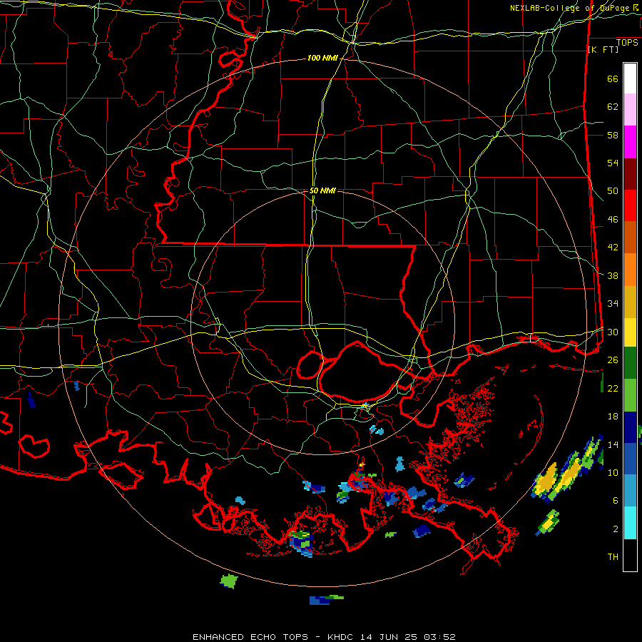The height and width of the screenshot is (642, 642).
Task: Click the dark orange swatch between 46 and 42
Action: [x=630, y=238]
